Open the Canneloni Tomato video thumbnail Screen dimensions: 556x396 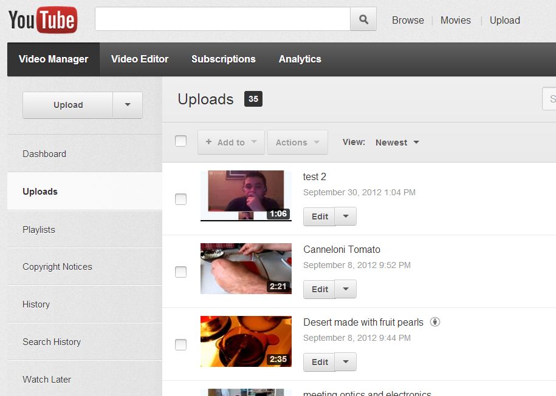point(245,268)
